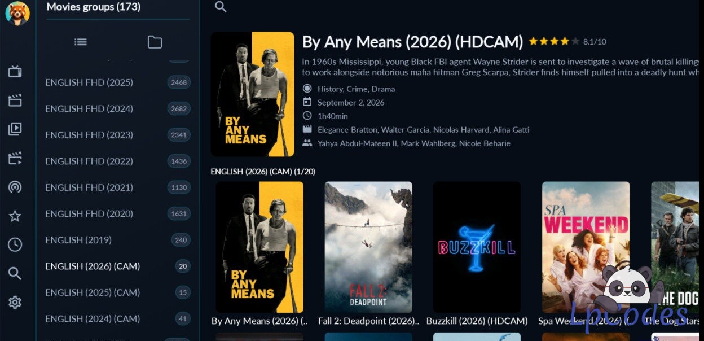The width and height of the screenshot is (704, 341).
Task: Click the star rating 8.1/10
Action: tap(567, 42)
